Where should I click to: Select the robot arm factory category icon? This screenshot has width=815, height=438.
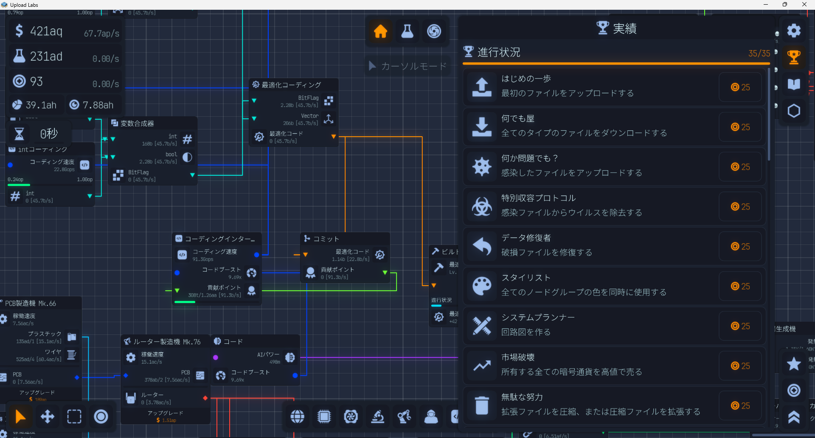tap(404, 417)
